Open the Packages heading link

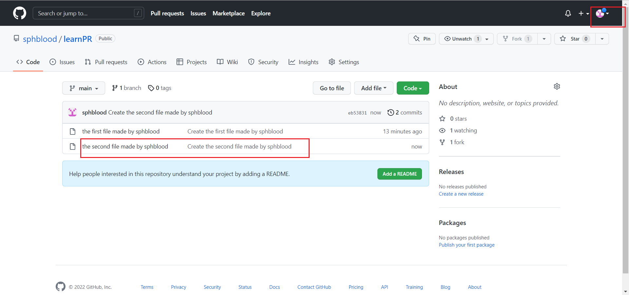452,223
